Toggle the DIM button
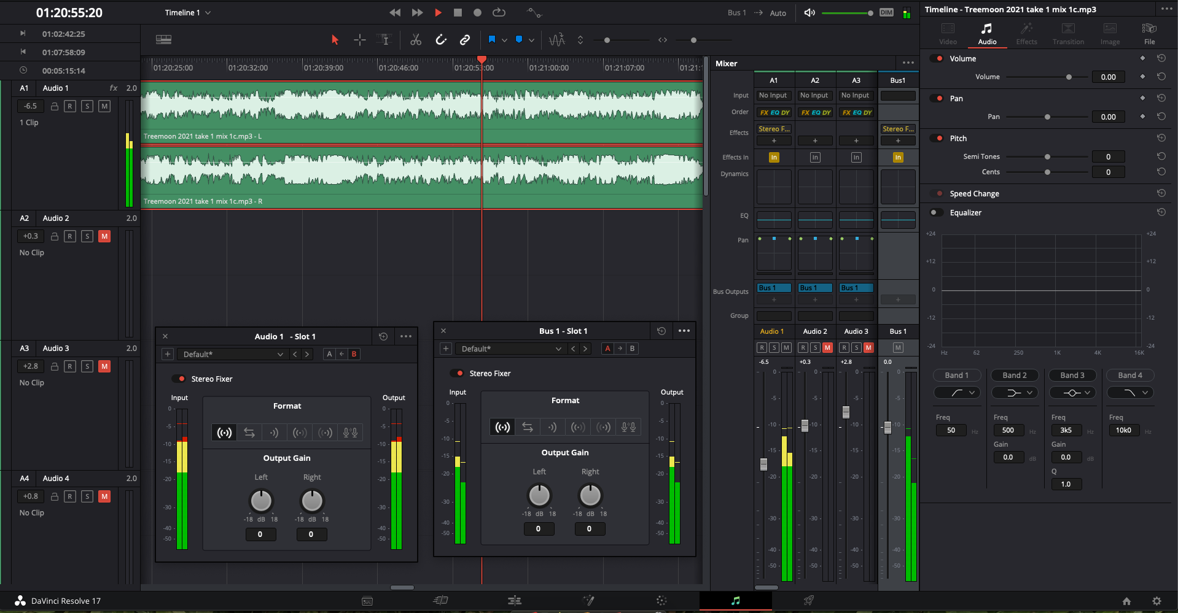This screenshot has width=1178, height=613. click(886, 12)
